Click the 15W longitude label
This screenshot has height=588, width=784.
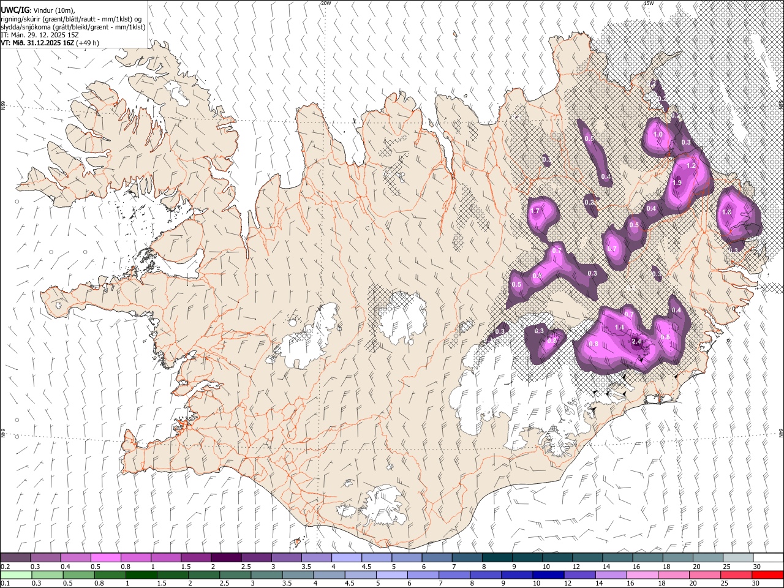point(649,3)
